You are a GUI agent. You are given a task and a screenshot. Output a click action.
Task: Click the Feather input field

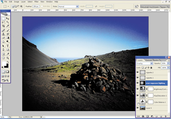(36, 7)
